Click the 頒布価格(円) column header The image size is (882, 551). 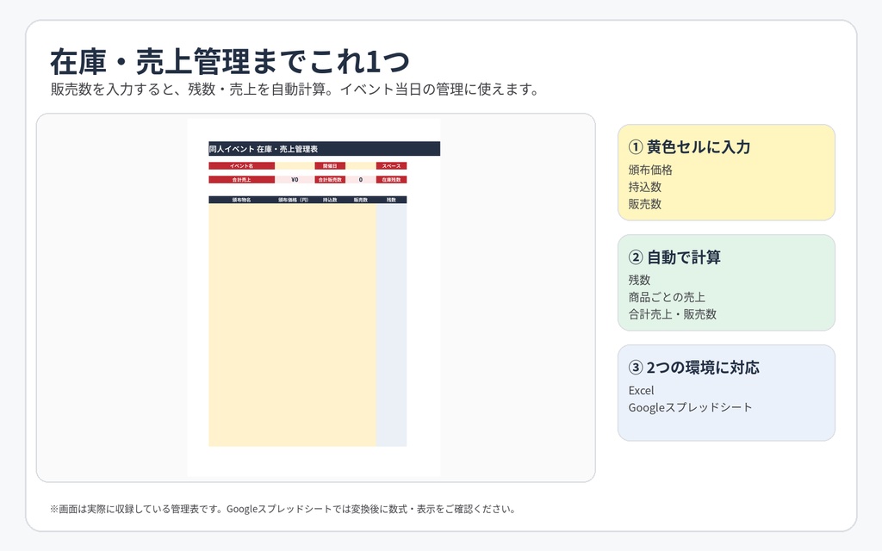pos(294,200)
